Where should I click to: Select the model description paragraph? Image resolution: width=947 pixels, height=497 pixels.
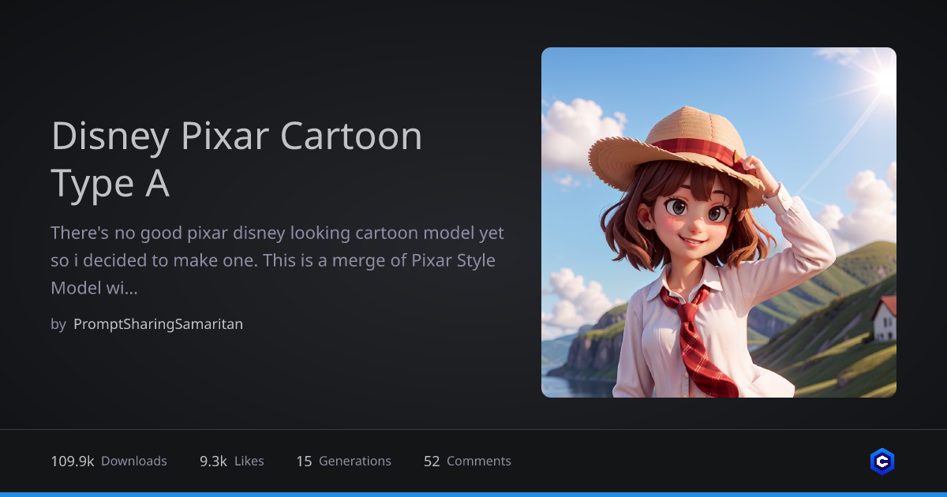click(277, 260)
